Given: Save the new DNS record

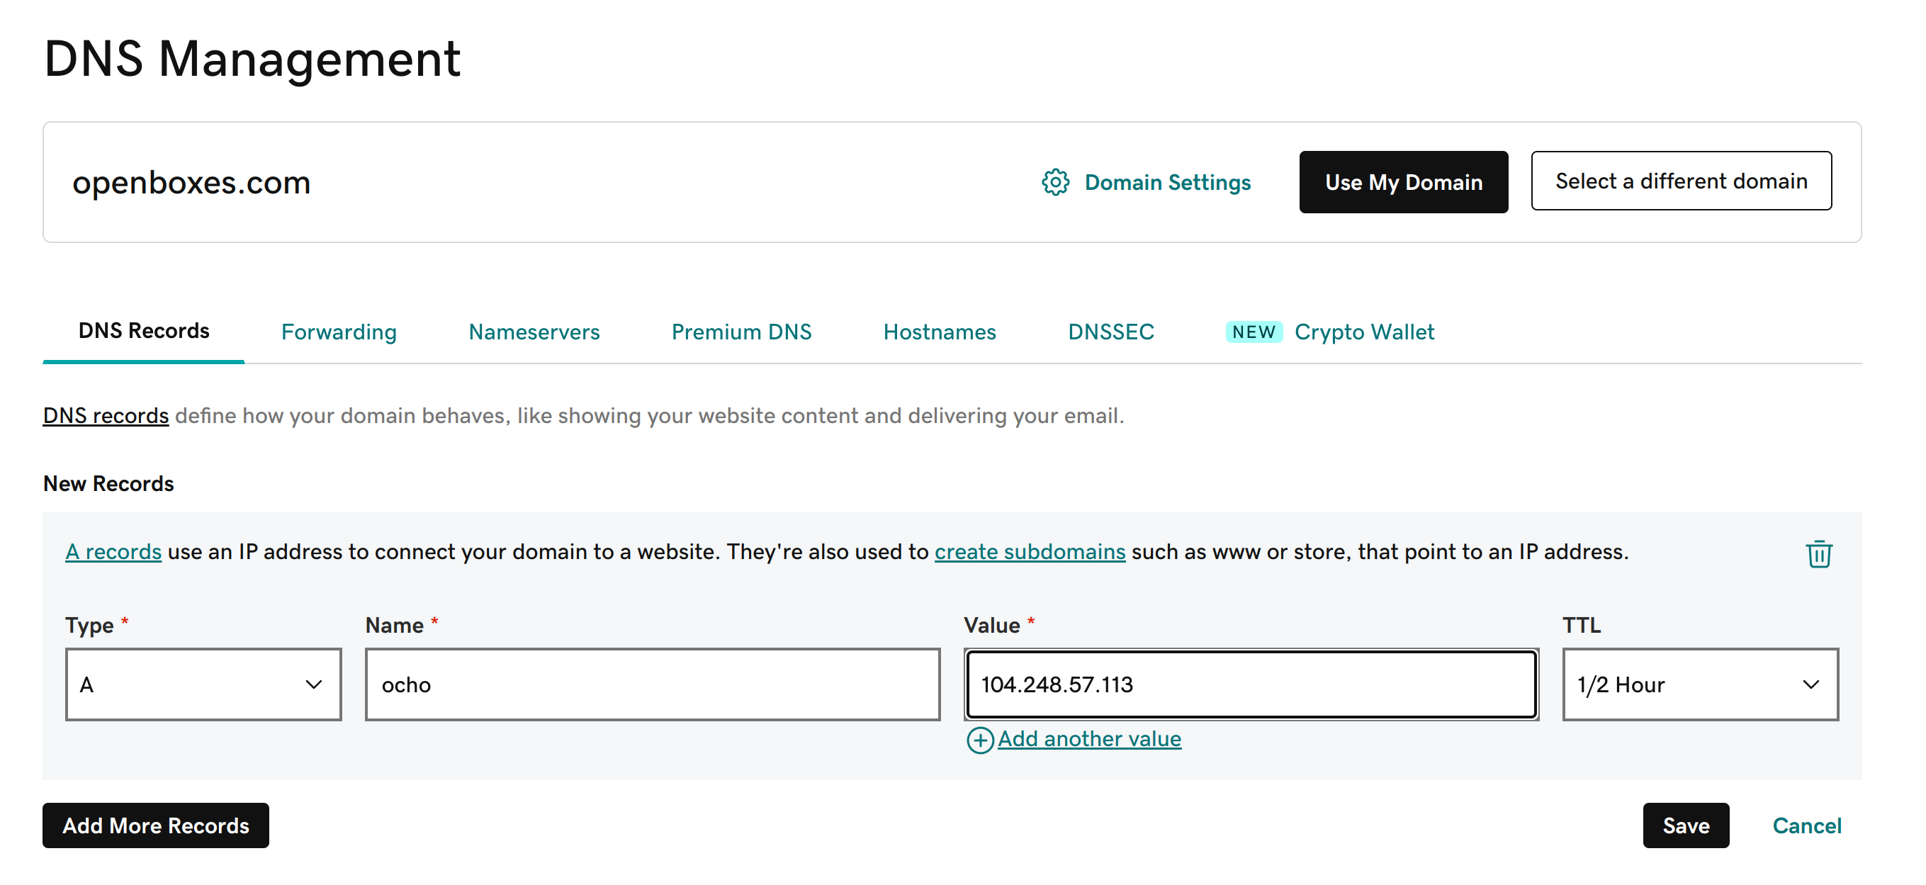Looking at the screenshot, I should (1685, 825).
